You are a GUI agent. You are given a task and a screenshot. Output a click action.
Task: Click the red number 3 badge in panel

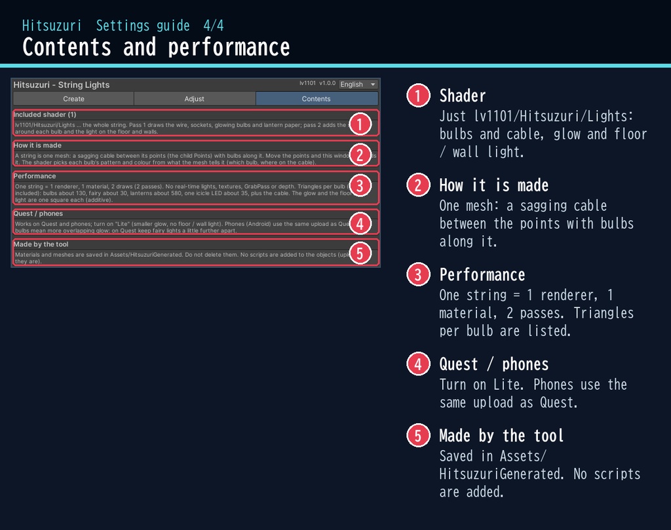pos(360,186)
